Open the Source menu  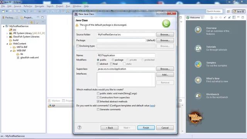point(17,6)
